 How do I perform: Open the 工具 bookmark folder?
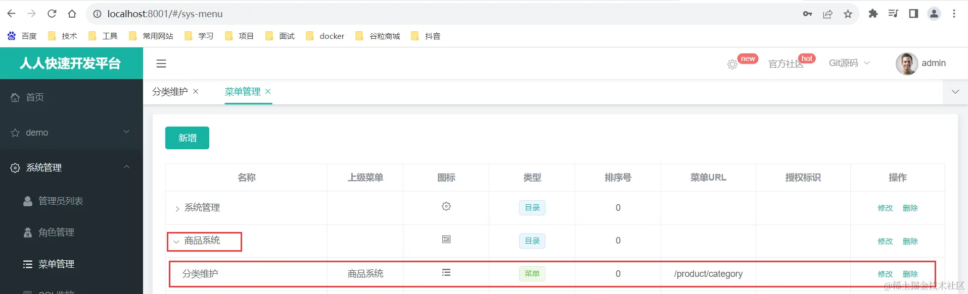pos(103,36)
